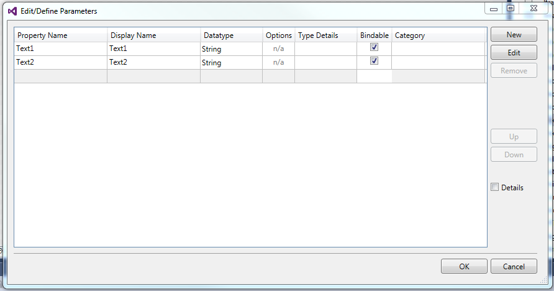This screenshot has height=291, width=554.
Task: Click the empty Category cell in Text1 row
Action: click(x=438, y=48)
